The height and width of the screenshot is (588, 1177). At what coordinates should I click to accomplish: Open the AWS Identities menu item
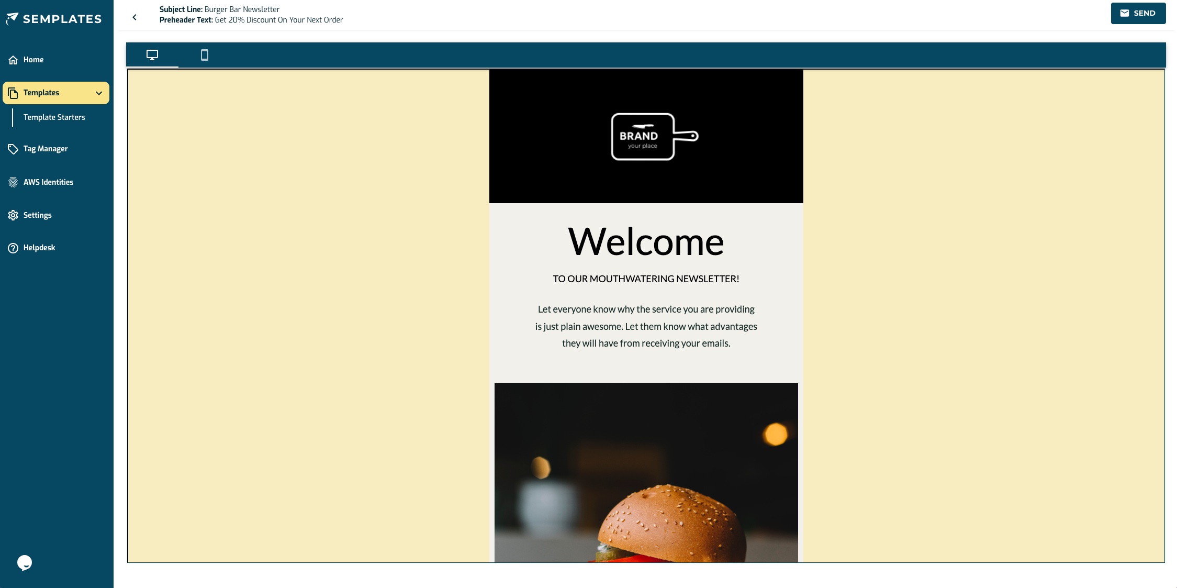point(48,182)
